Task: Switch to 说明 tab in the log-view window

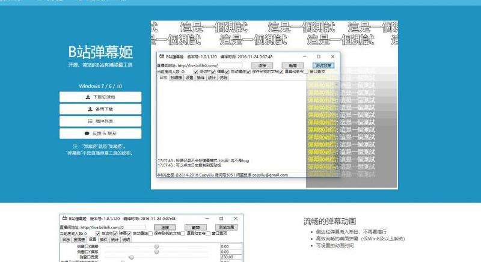Action: pos(223,78)
